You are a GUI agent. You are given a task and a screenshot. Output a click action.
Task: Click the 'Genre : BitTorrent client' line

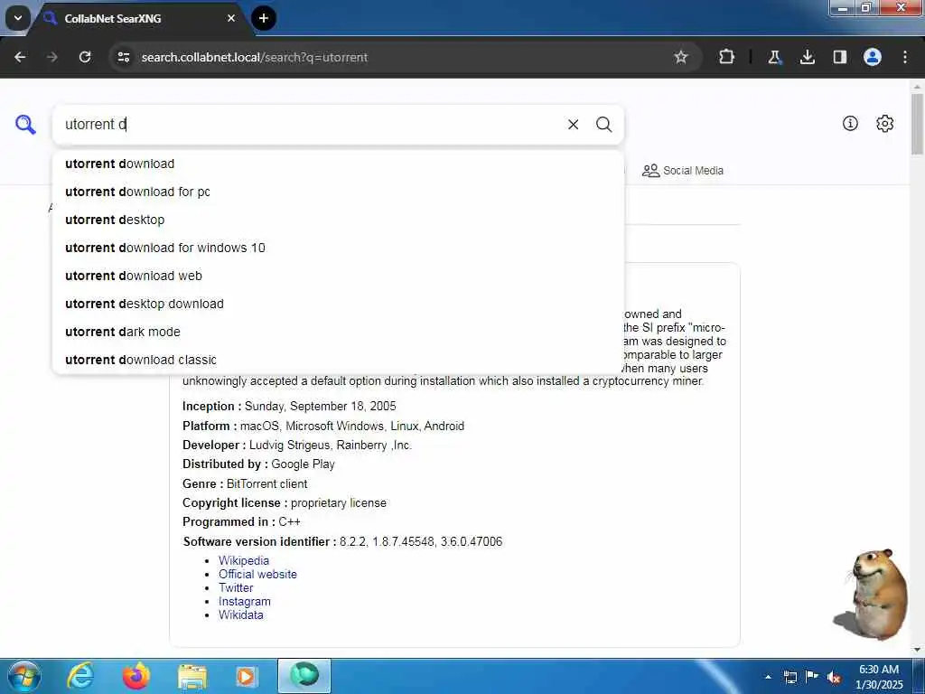coord(245,484)
